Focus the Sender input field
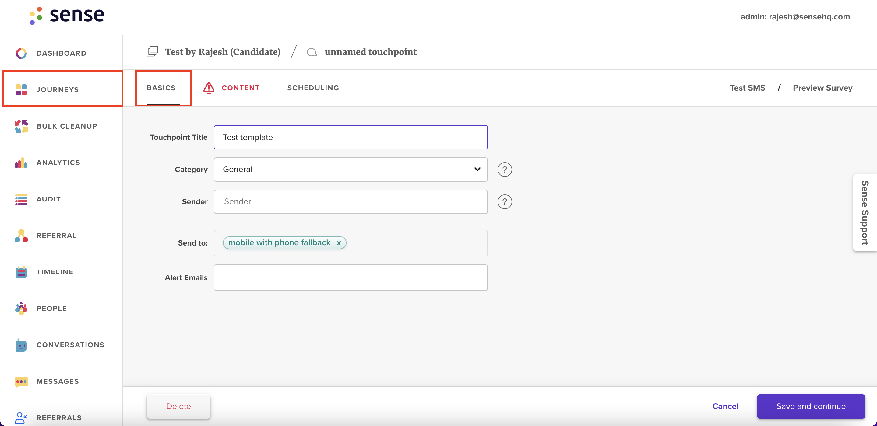The height and width of the screenshot is (426, 877). point(351,202)
